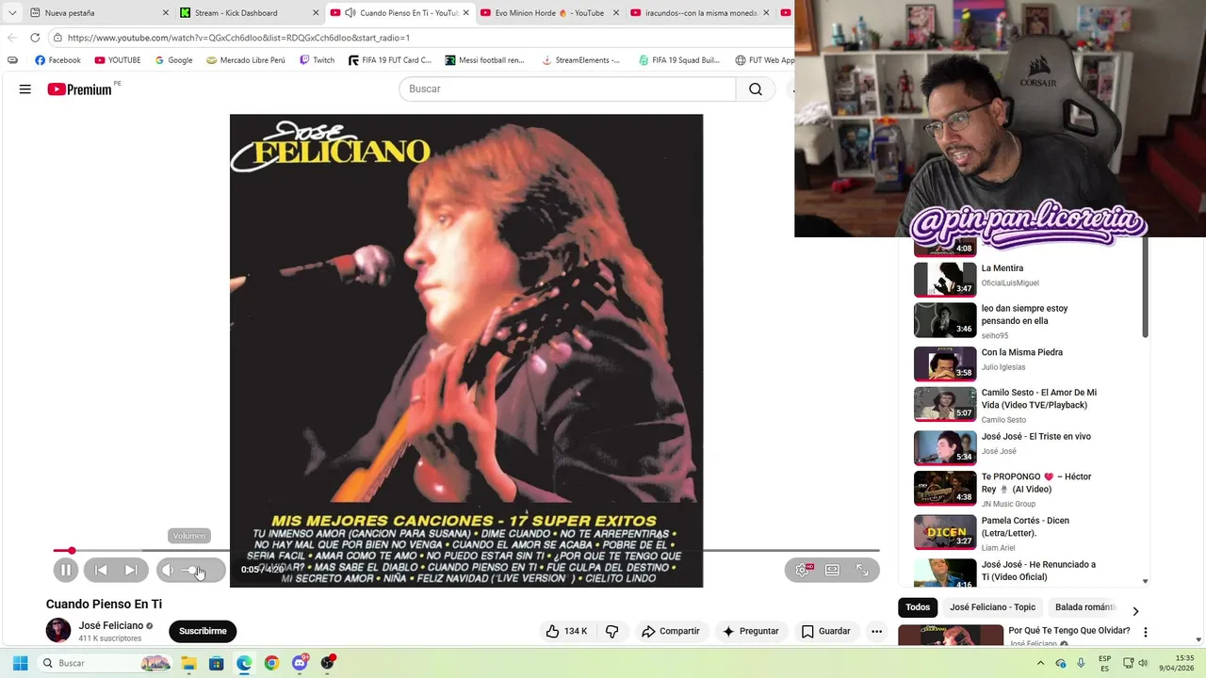Open the Facebook bookmark

click(x=57, y=60)
